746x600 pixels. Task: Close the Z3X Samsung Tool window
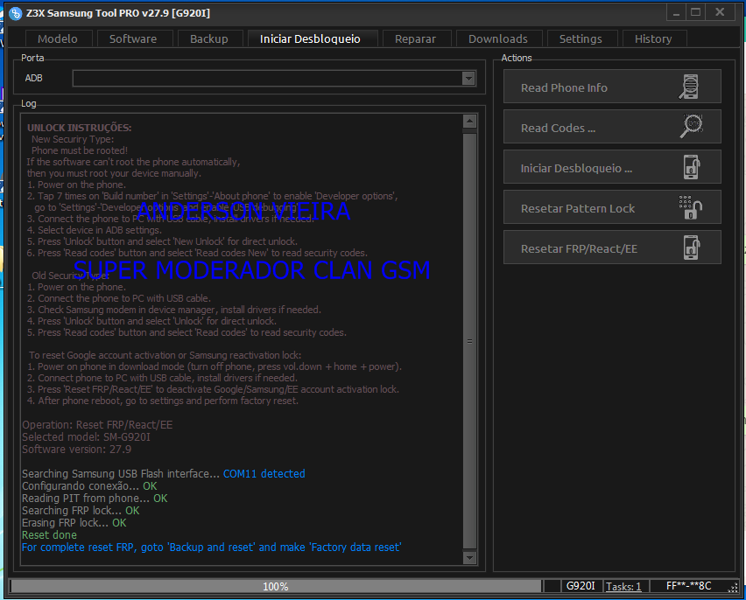(721, 13)
